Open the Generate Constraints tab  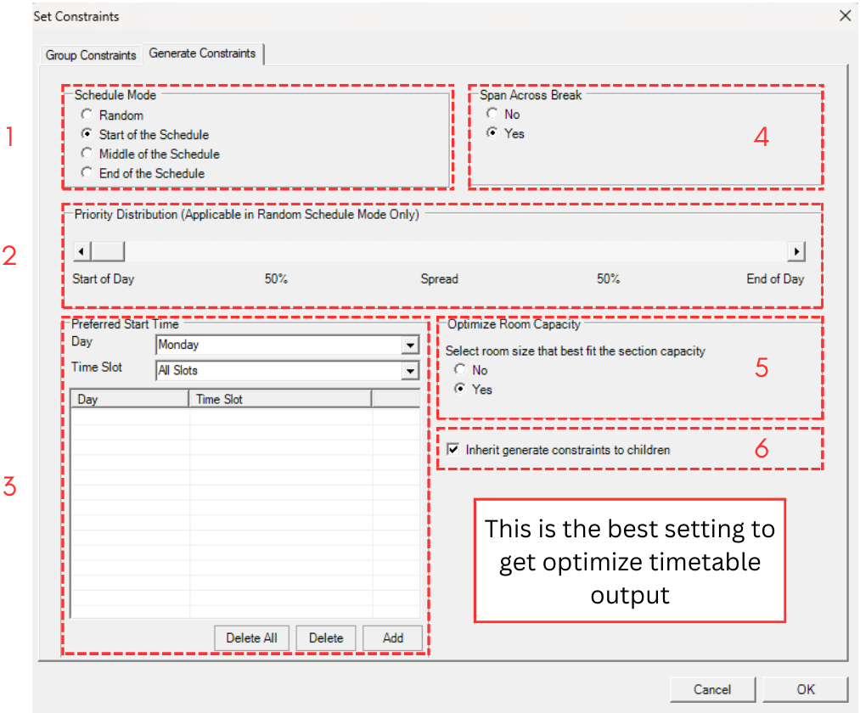coord(202,53)
